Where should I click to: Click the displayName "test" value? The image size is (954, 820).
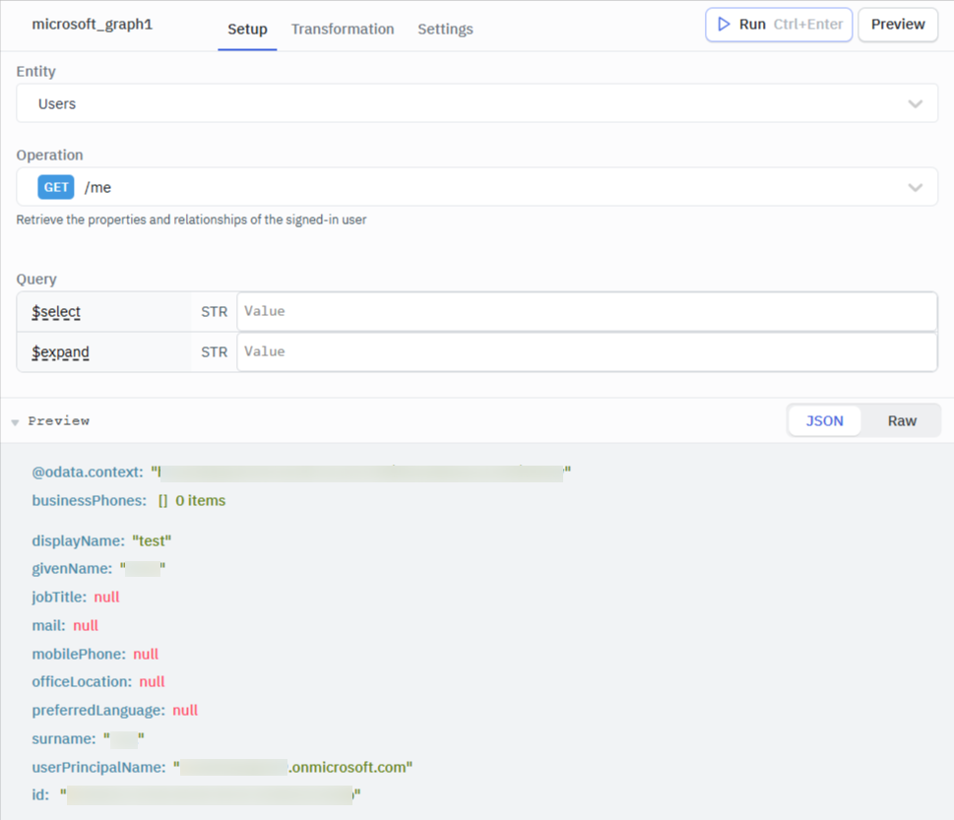152,540
